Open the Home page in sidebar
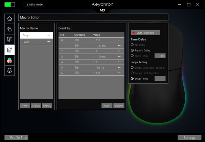The height and width of the screenshot is (142, 205). [9, 19]
